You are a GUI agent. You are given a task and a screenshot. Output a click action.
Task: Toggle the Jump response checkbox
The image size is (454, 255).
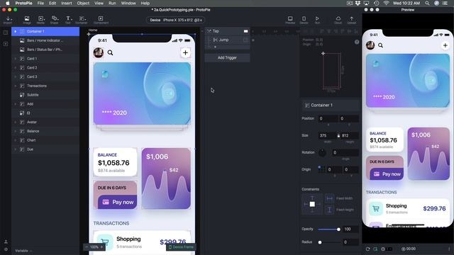[x=245, y=40]
